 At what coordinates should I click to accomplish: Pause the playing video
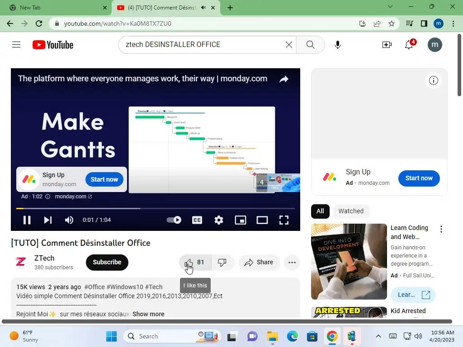pyautogui.click(x=27, y=220)
